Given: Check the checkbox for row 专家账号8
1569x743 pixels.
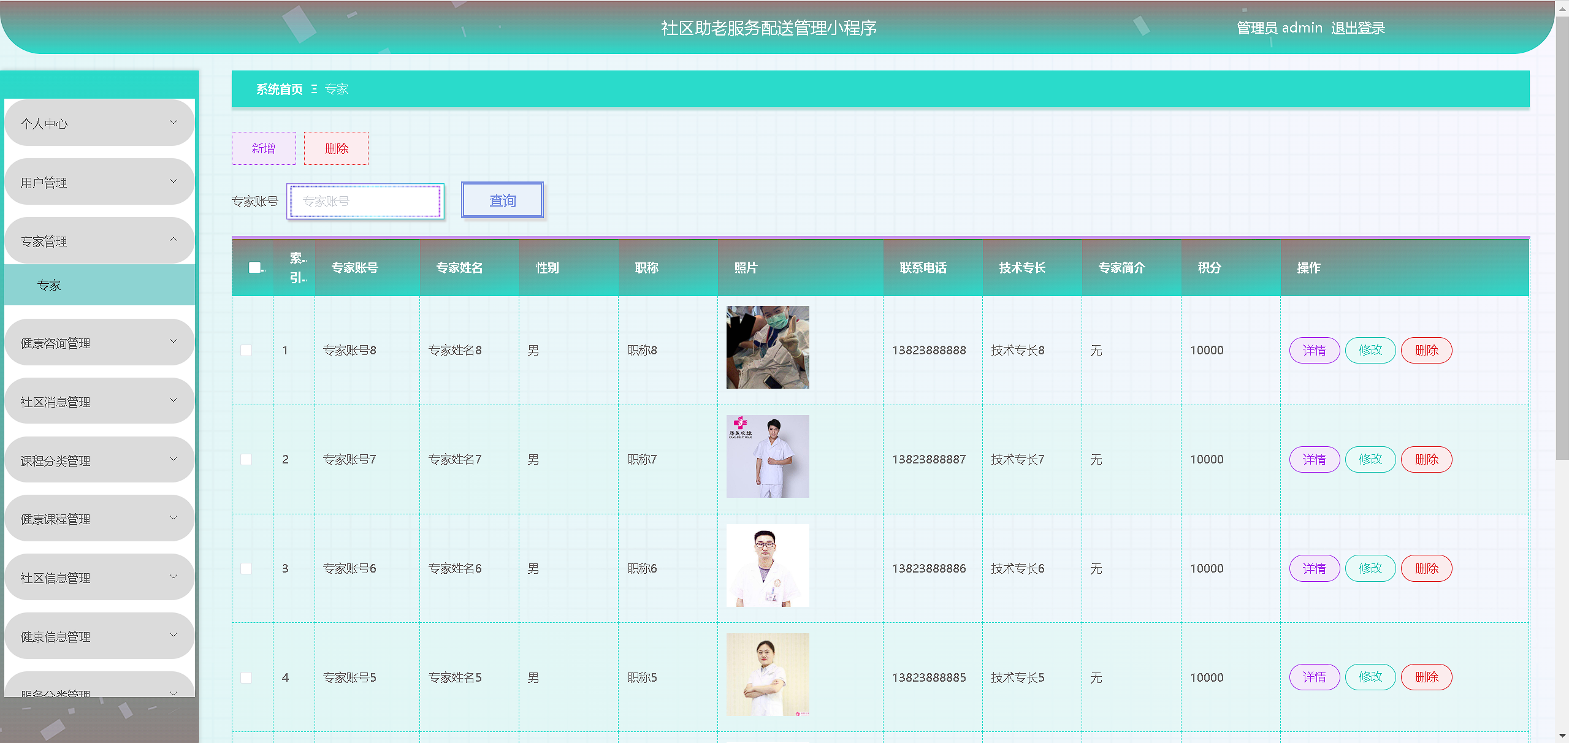Looking at the screenshot, I should coord(246,350).
